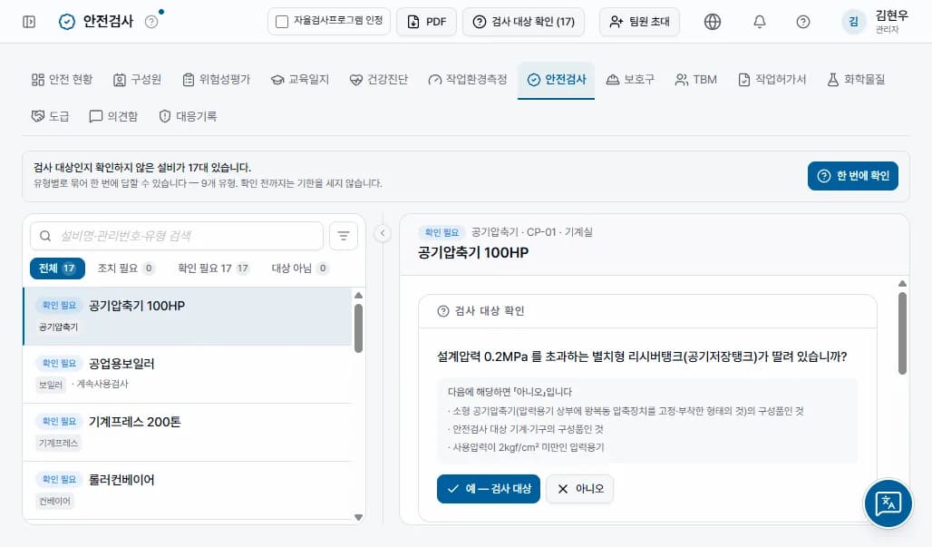This screenshot has height=547, width=932.
Task: Toggle the sidebar panel icon
Action: [x=28, y=22]
